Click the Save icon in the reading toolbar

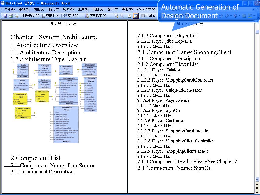tap(6, 16)
